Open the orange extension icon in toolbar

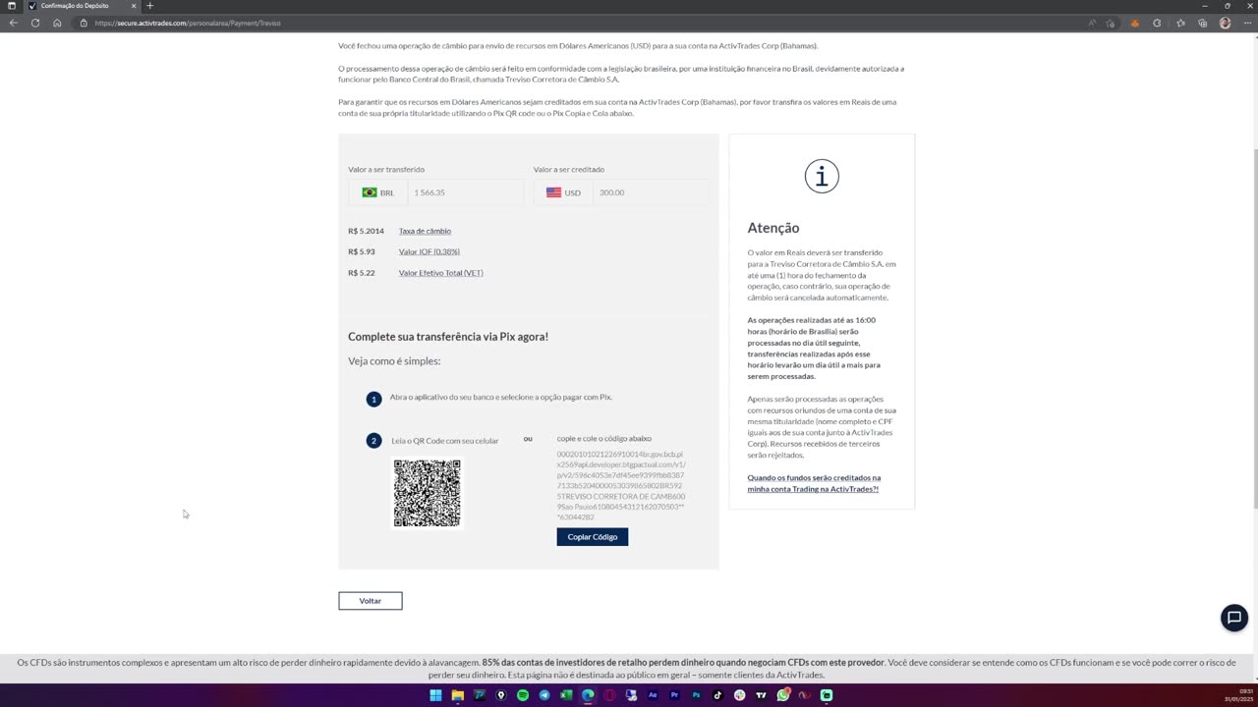pos(1134,23)
